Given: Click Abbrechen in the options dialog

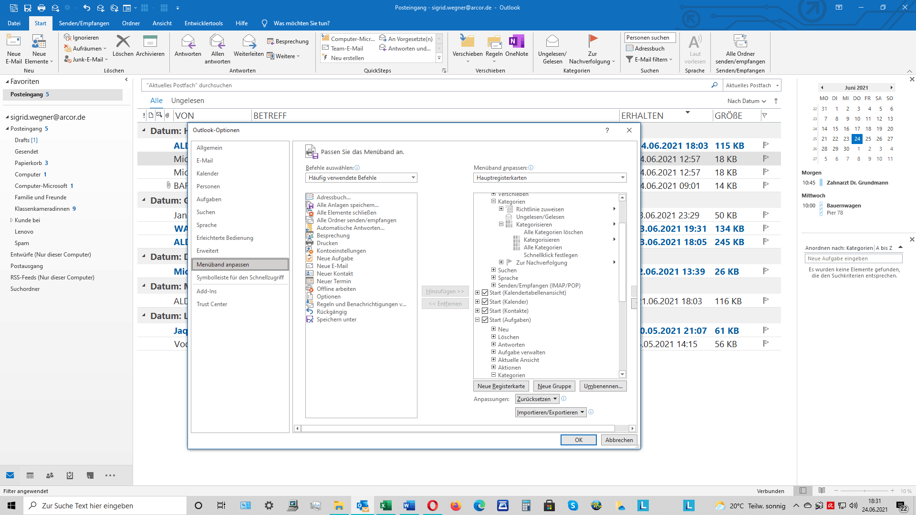Looking at the screenshot, I should [x=619, y=440].
